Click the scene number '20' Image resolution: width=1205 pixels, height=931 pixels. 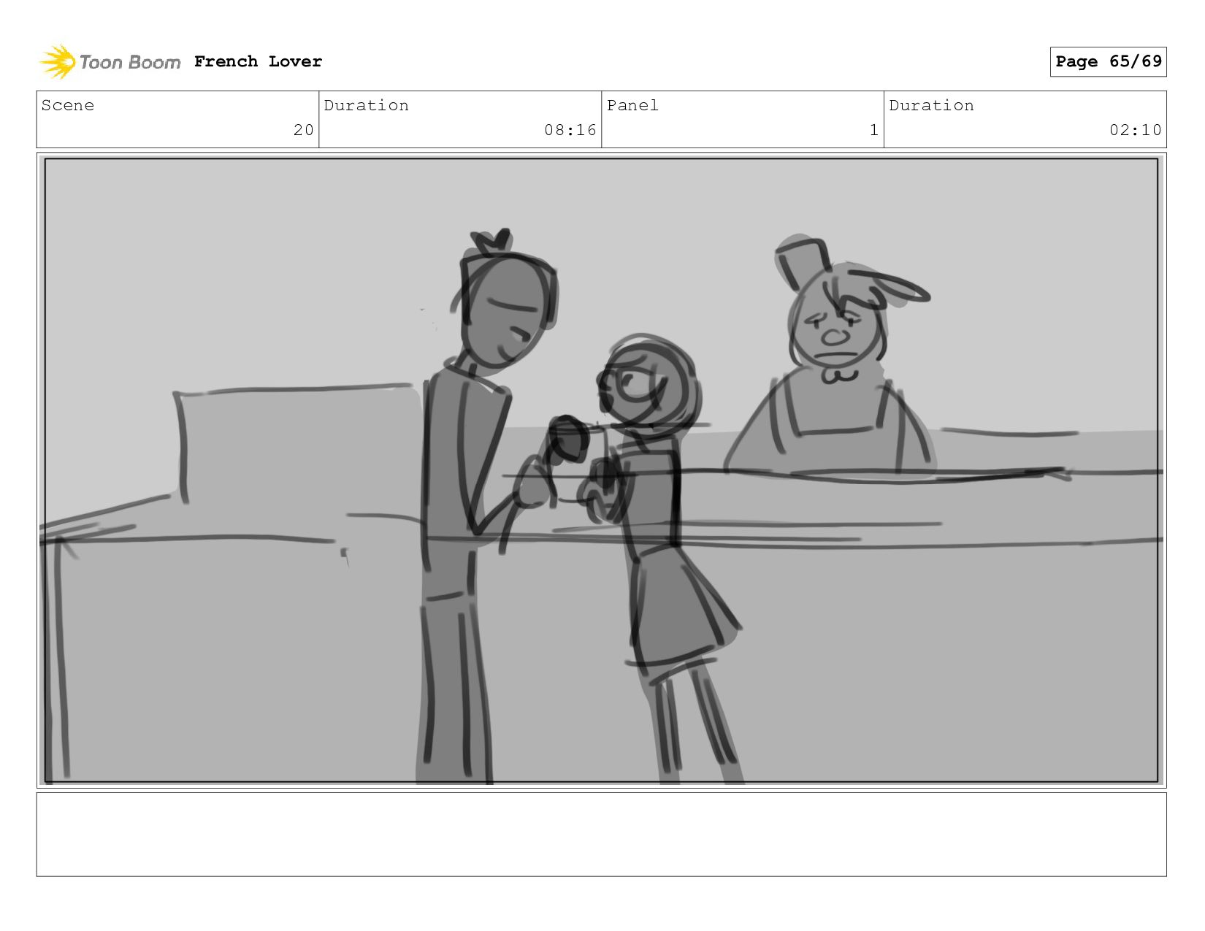[x=303, y=130]
